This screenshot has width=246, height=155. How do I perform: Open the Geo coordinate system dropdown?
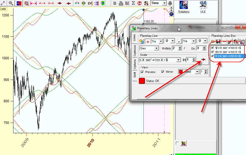tap(156, 48)
